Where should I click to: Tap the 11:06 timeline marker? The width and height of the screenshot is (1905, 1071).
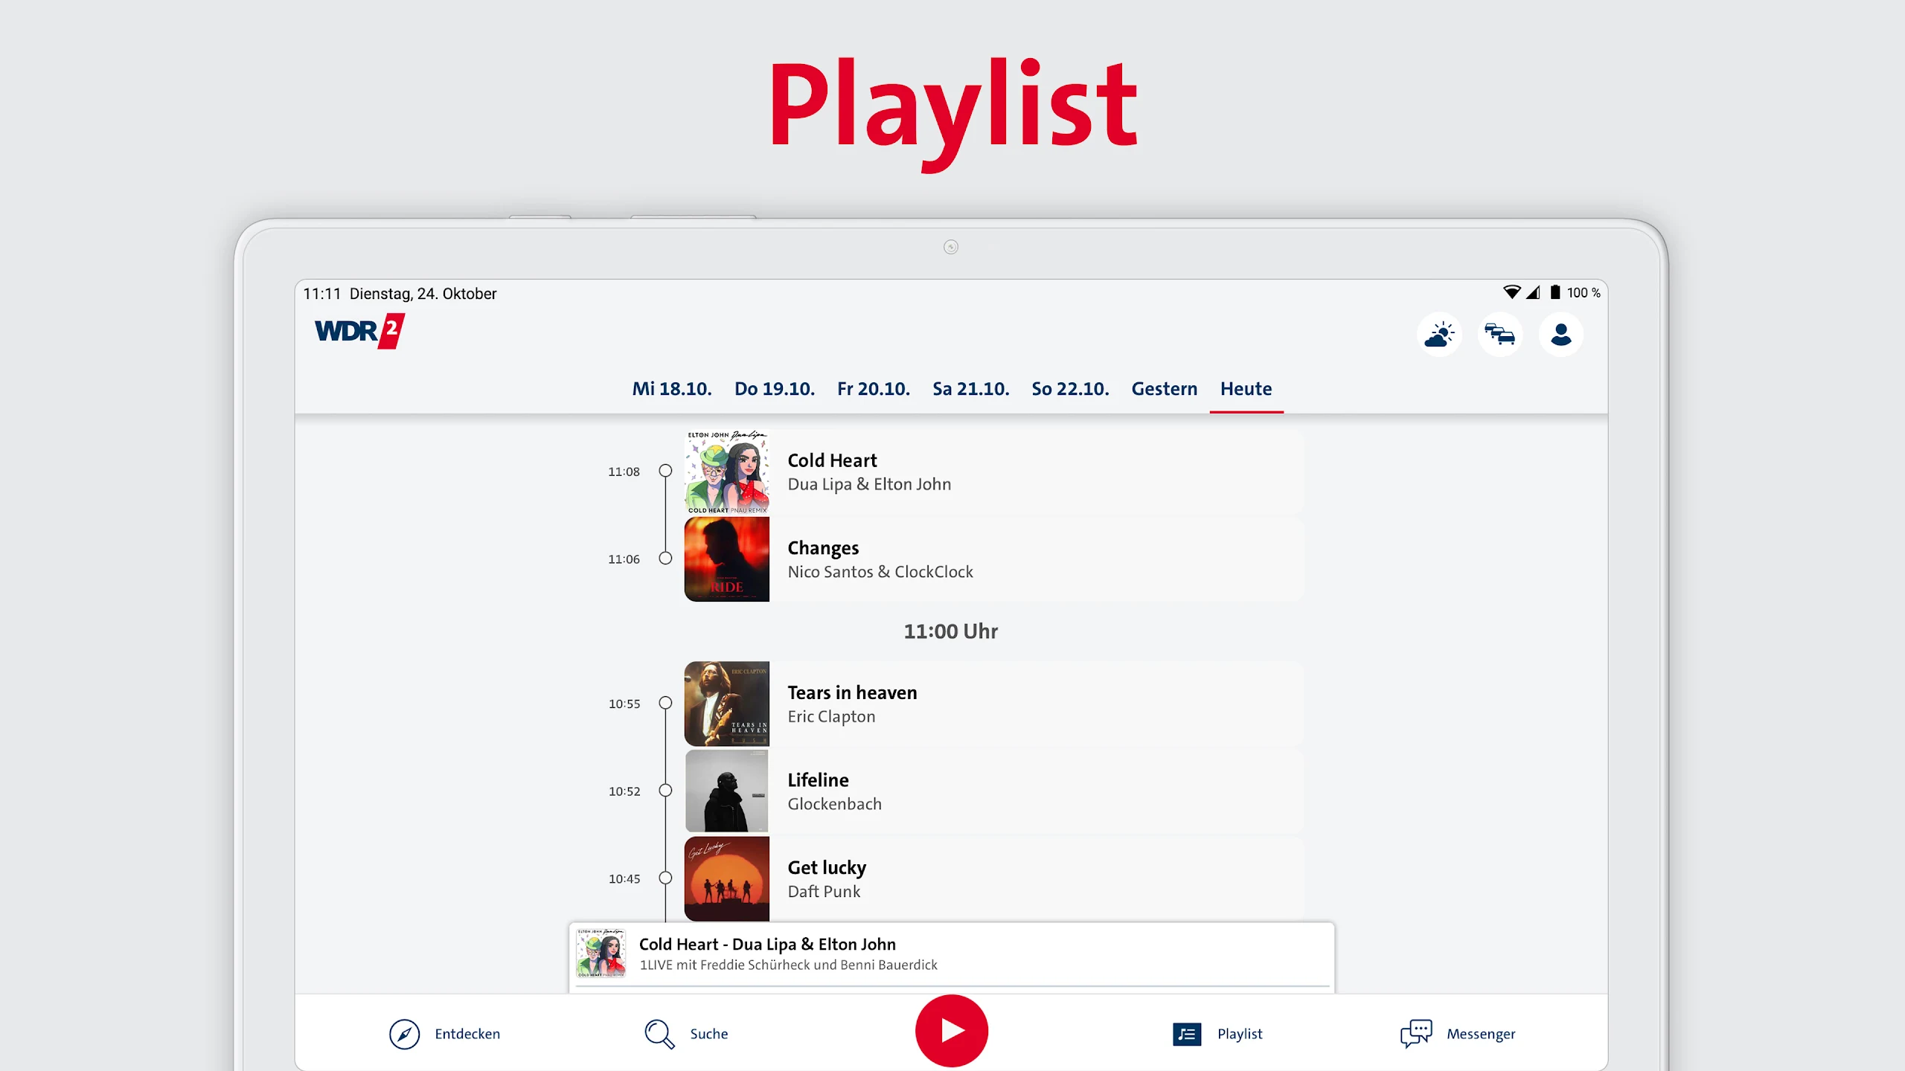coord(665,559)
